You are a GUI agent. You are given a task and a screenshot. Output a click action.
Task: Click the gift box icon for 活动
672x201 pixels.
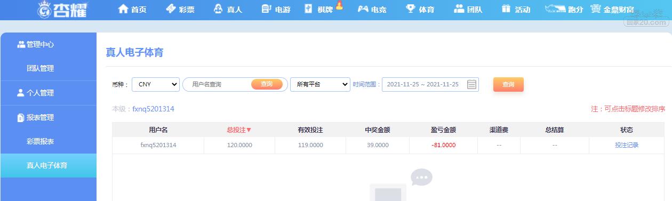pos(506,9)
